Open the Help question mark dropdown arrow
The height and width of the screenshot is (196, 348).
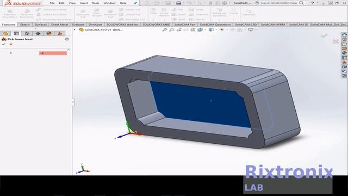point(318,3)
